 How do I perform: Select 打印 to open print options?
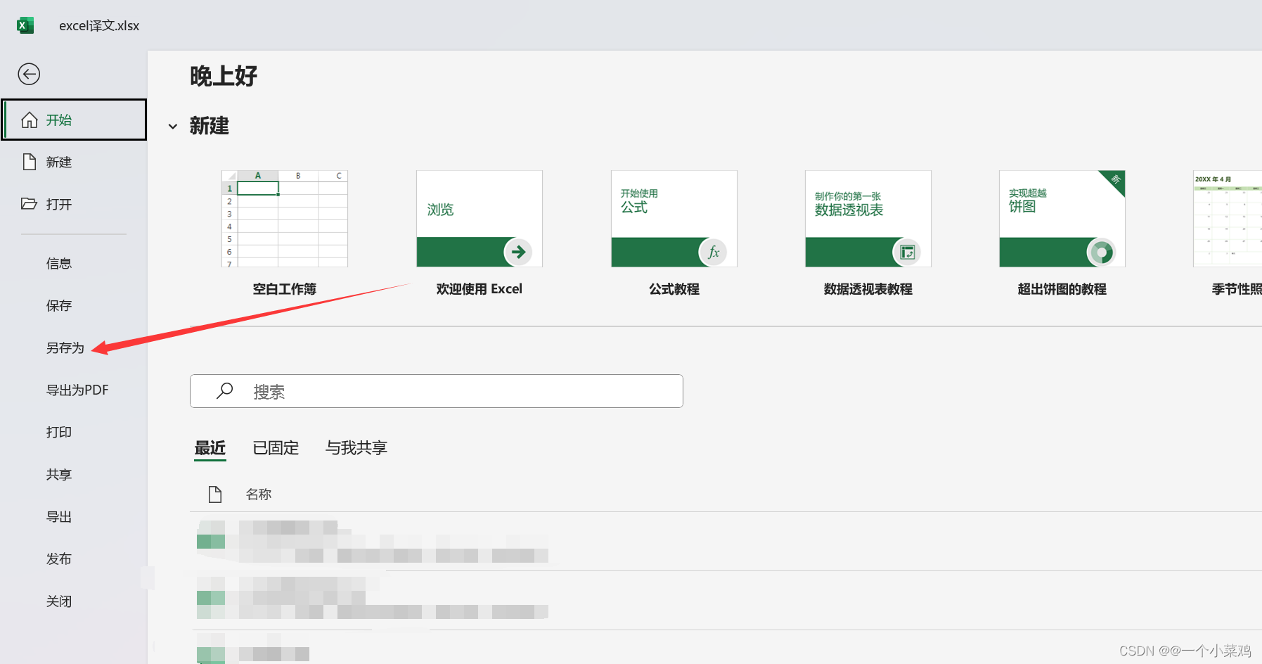58,432
